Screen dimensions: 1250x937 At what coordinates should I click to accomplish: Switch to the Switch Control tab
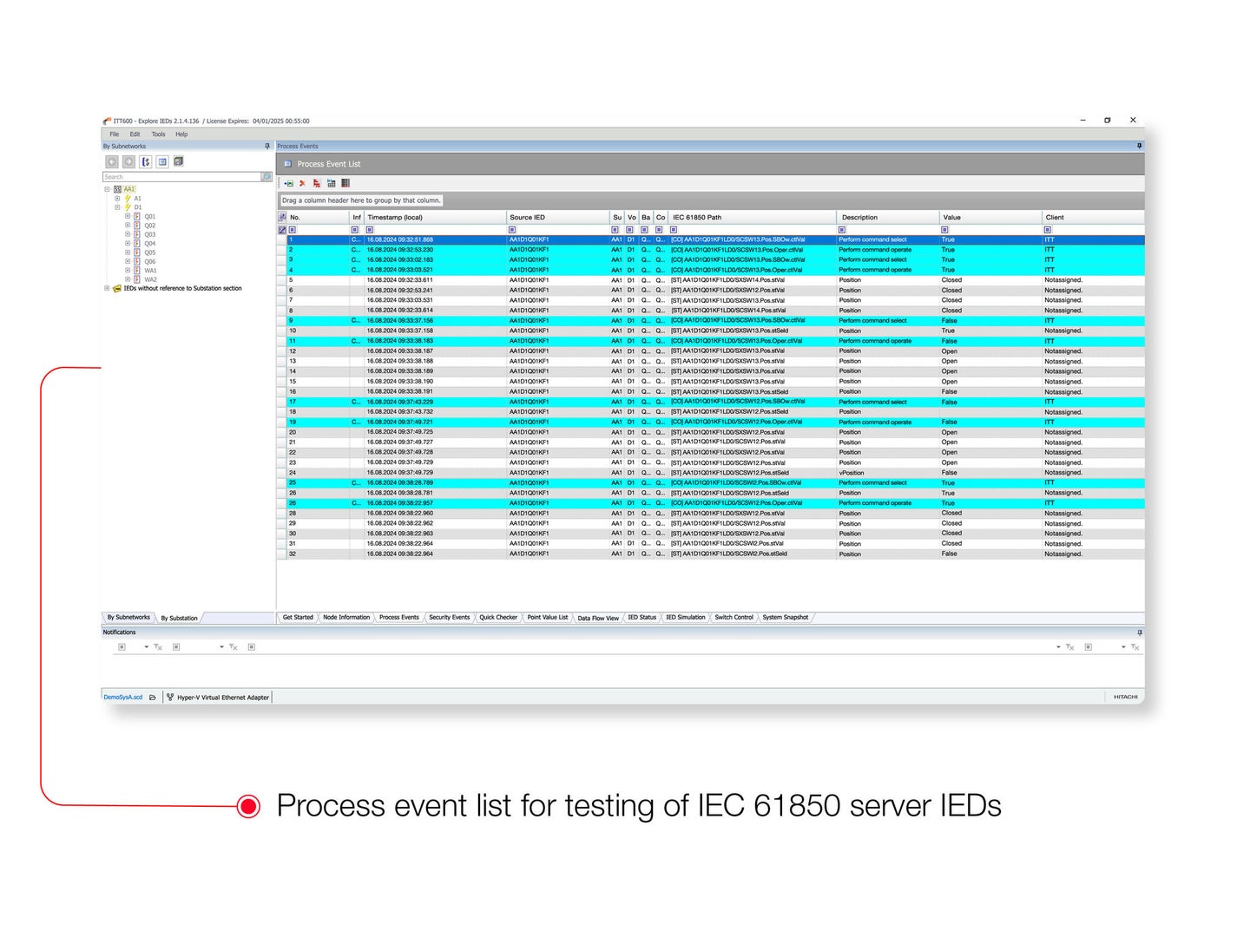734,617
